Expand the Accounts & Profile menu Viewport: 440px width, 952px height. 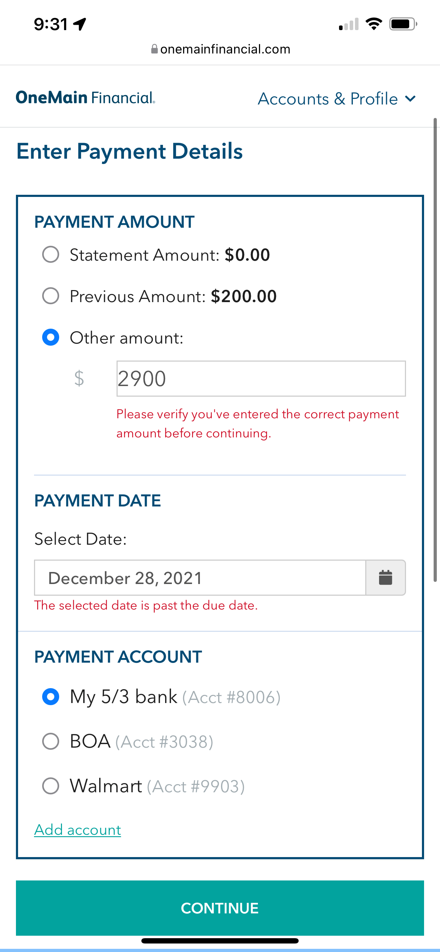coord(337,99)
